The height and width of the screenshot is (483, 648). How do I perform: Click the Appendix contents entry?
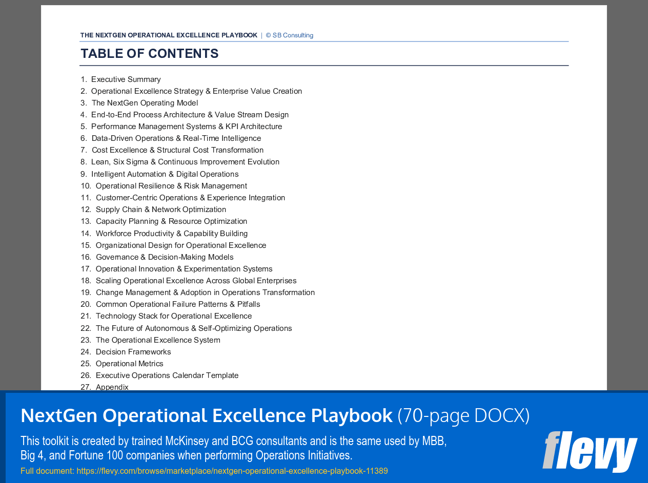[x=112, y=387]
